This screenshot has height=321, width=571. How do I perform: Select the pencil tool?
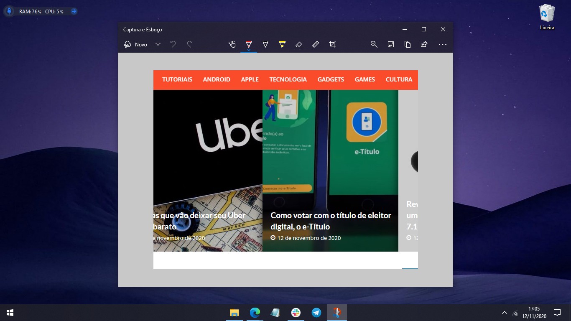[x=265, y=44]
